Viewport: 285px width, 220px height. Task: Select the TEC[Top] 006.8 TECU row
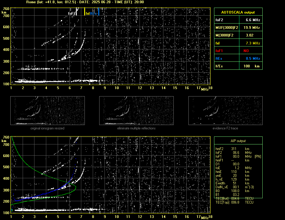(234, 202)
